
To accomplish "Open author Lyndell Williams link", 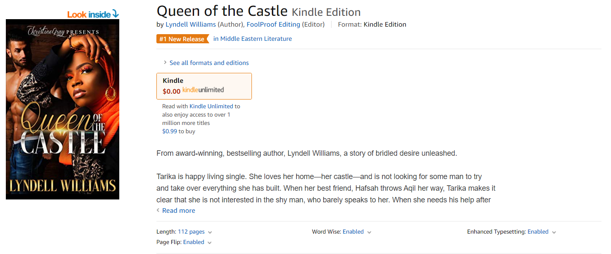I will 191,25.
